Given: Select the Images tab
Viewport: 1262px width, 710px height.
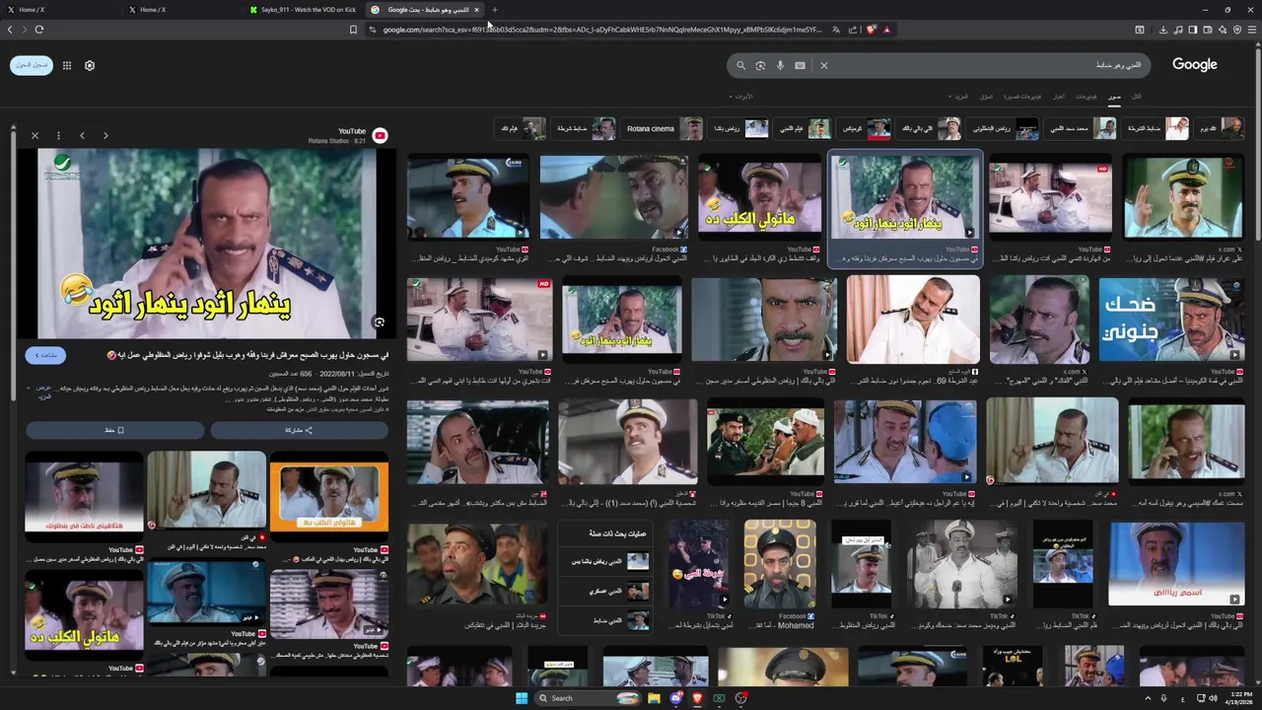Looking at the screenshot, I should tap(1114, 97).
